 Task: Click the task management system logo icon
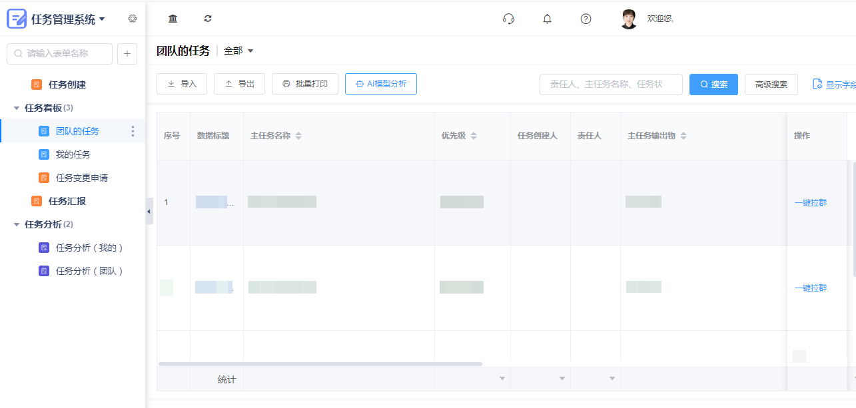(x=17, y=19)
